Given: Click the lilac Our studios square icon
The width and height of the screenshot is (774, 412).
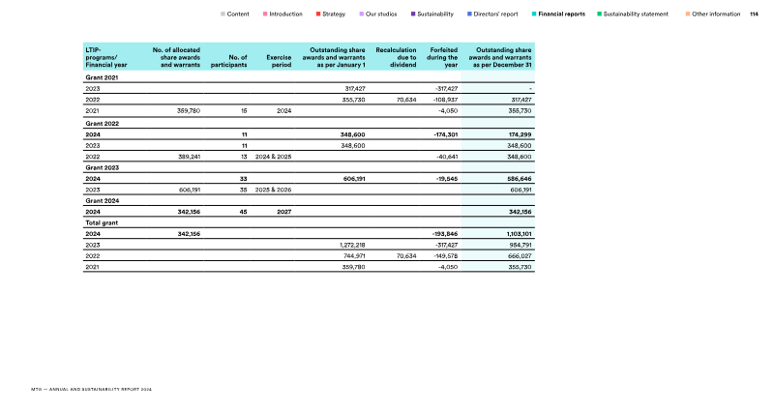Looking at the screenshot, I should pos(361,15).
